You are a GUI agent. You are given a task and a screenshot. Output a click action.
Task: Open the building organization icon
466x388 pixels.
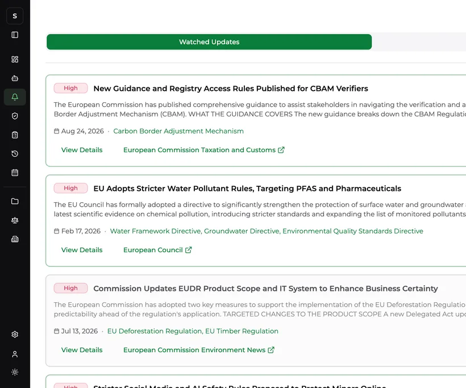[x=15, y=239]
